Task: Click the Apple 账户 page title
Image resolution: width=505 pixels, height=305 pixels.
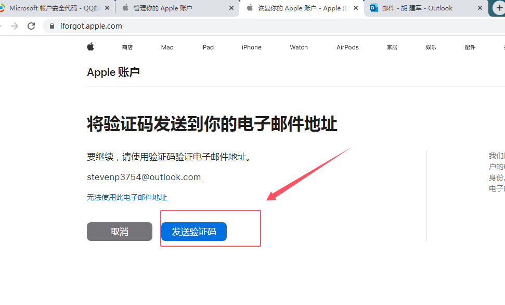Action: click(113, 72)
